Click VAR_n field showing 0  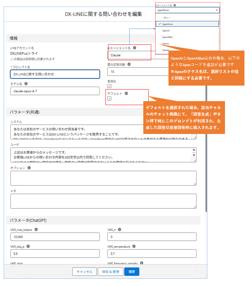tap(152, 237)
